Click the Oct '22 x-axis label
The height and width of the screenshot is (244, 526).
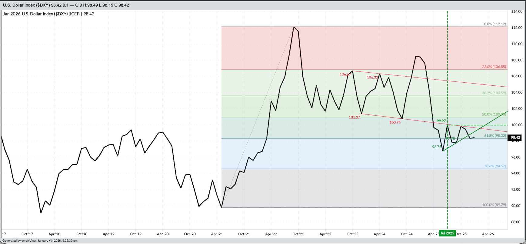(x=298, y=234)
